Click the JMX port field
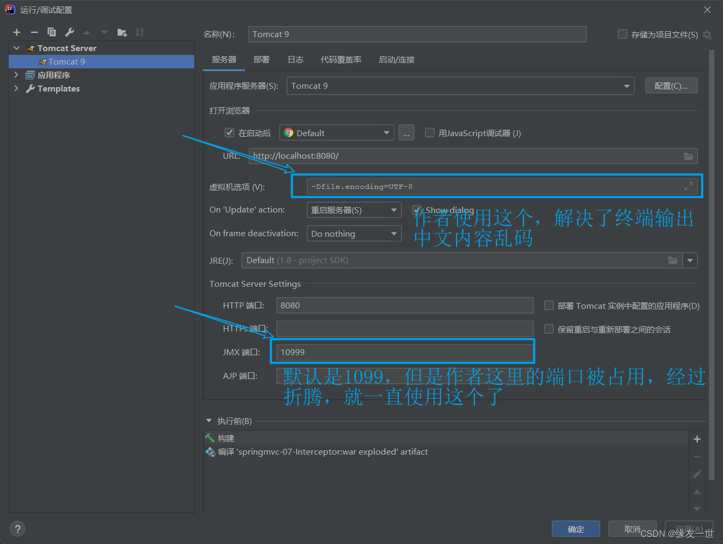723x544 pixels. 405,352
